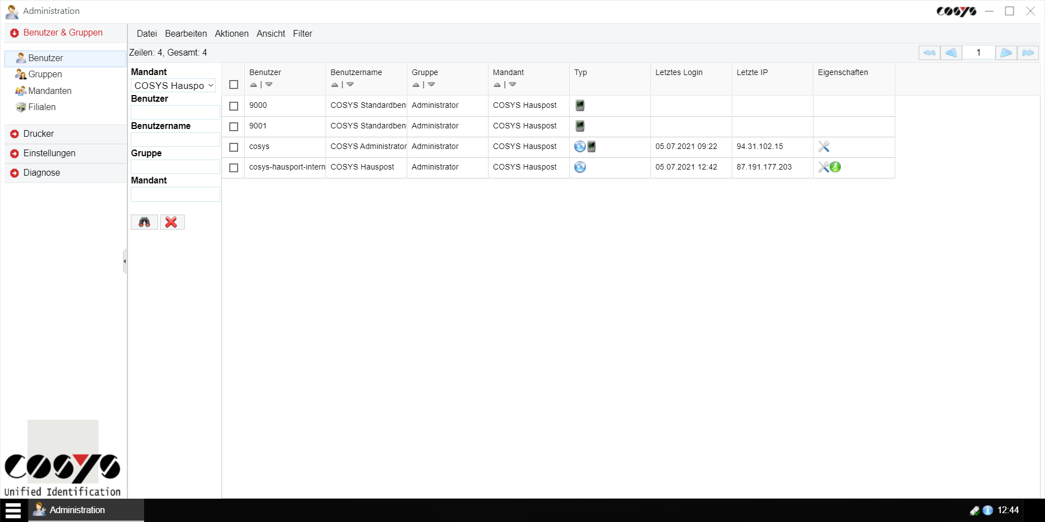Click the globe type icon in cosys row
This screenshot has height=522, width=1045.
(580, 147)
